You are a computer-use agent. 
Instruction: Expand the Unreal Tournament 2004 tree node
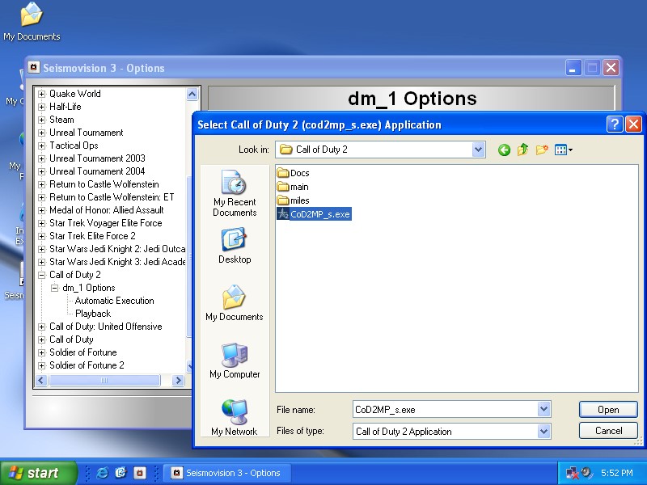point(42,171)
